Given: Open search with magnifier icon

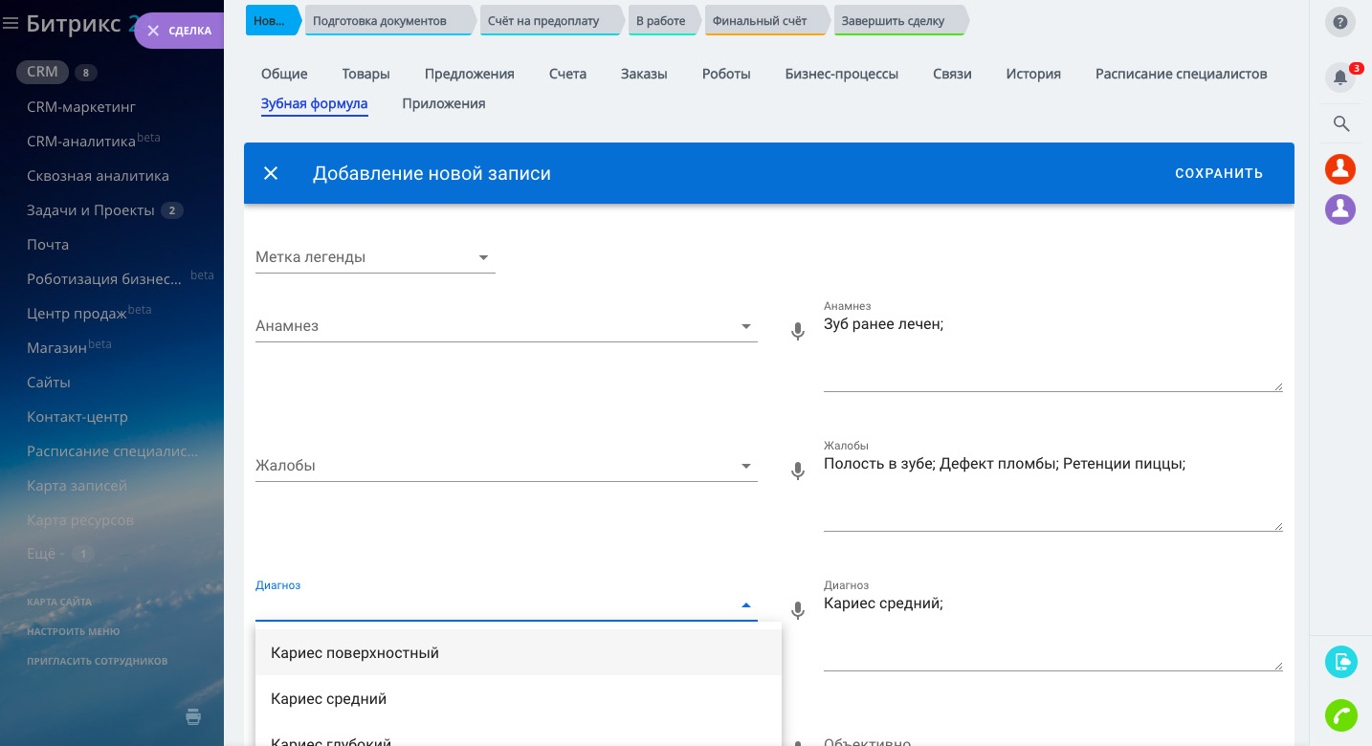Looking at the screenshot, I should point(1340,123).
